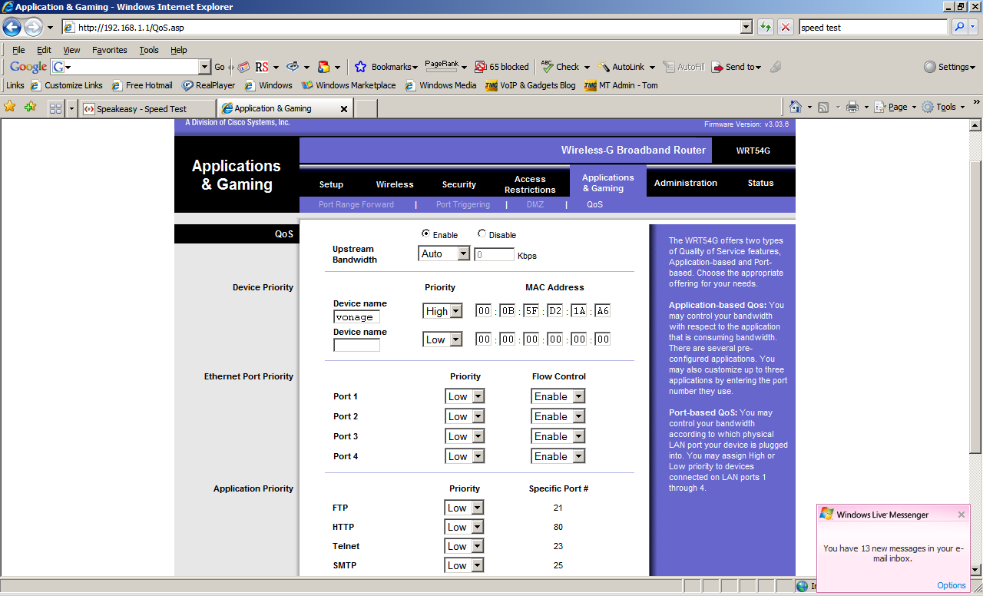The width and height of the screenshot is (983, 596).
Task: Click the Google toolbar Bookmarks star
Action: click(359, 67)
